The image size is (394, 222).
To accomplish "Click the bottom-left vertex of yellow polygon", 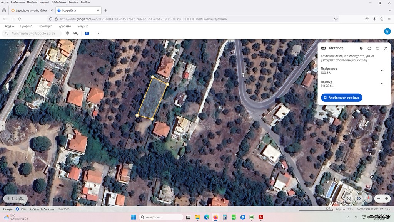I will pos(137,115).
